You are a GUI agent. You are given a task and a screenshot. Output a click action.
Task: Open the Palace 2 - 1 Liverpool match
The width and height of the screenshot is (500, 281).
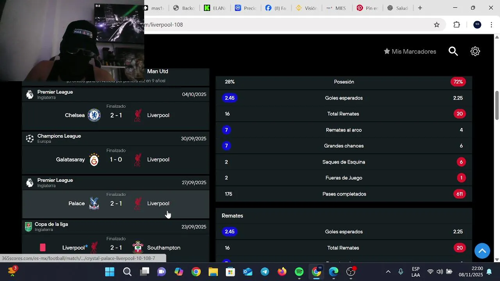(116, 203)
